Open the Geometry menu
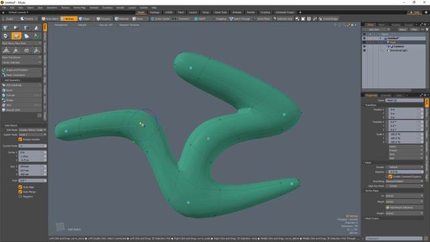The height and width of the screenshot is (242, 430). point(52,7)
